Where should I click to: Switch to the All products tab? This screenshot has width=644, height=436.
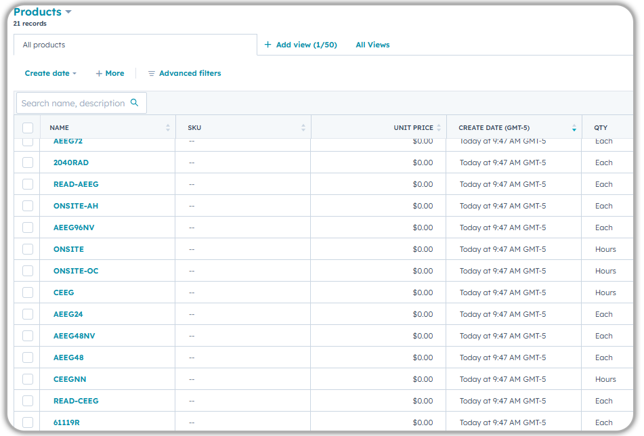coord(44,45)
